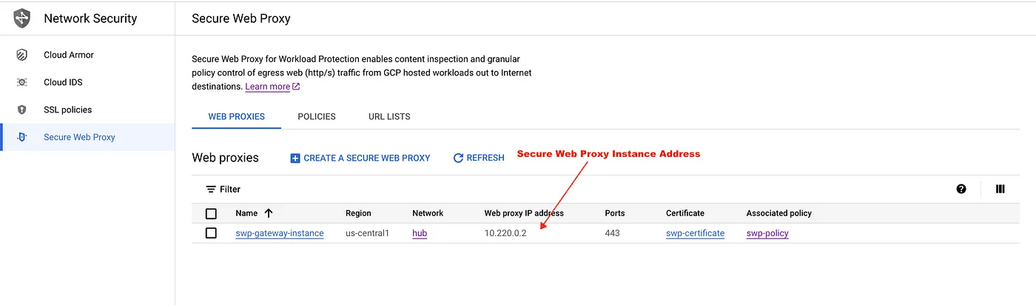This screenshot has height=305, width=1036.
Task: Click the Refresh button
Action: [479, 158]
